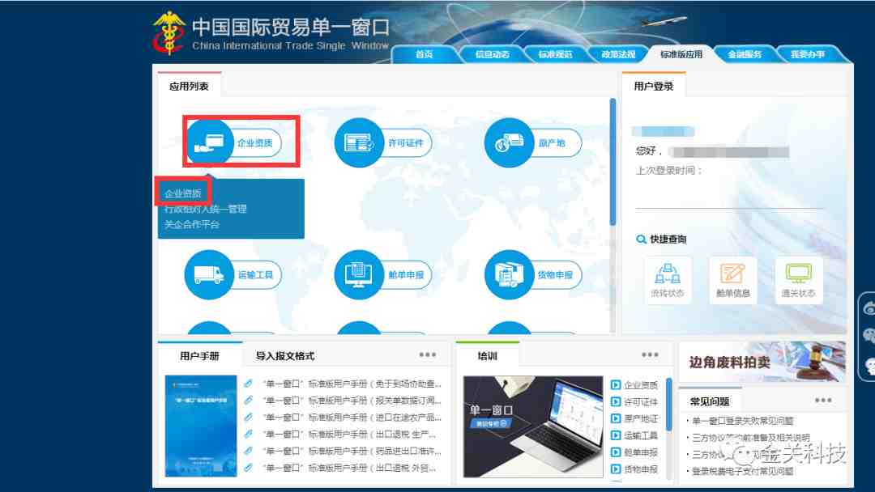Switch to the 首页 navigation tab
Image resolution: width=875 pixels, height=492 pixels.
pos(424,54)
